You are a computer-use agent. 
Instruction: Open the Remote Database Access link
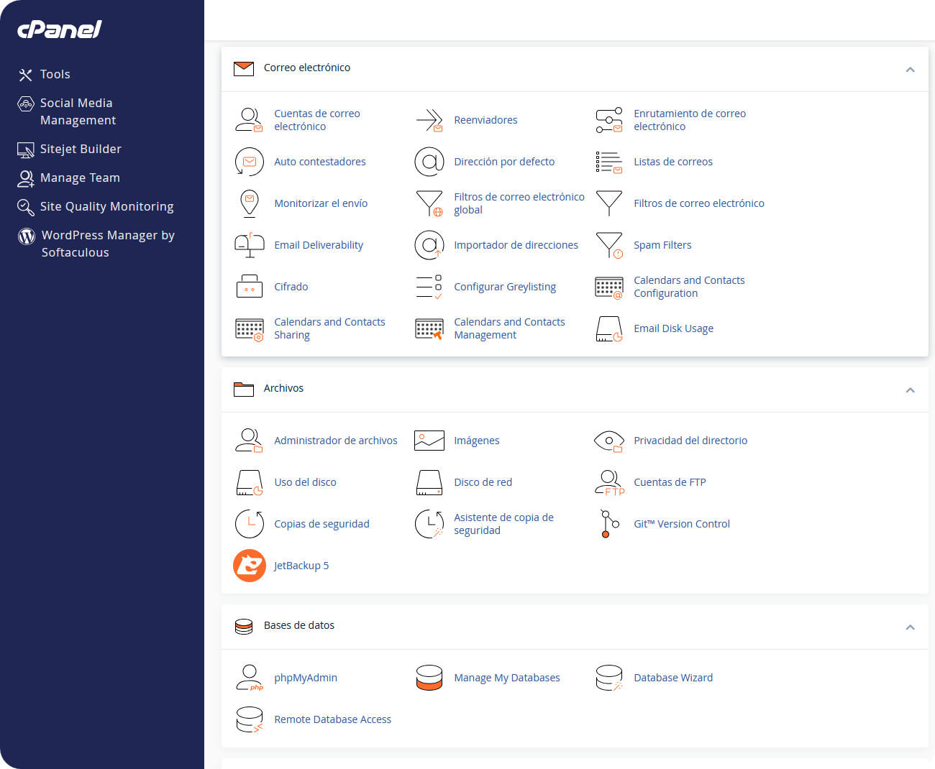(x=332, y=719)
